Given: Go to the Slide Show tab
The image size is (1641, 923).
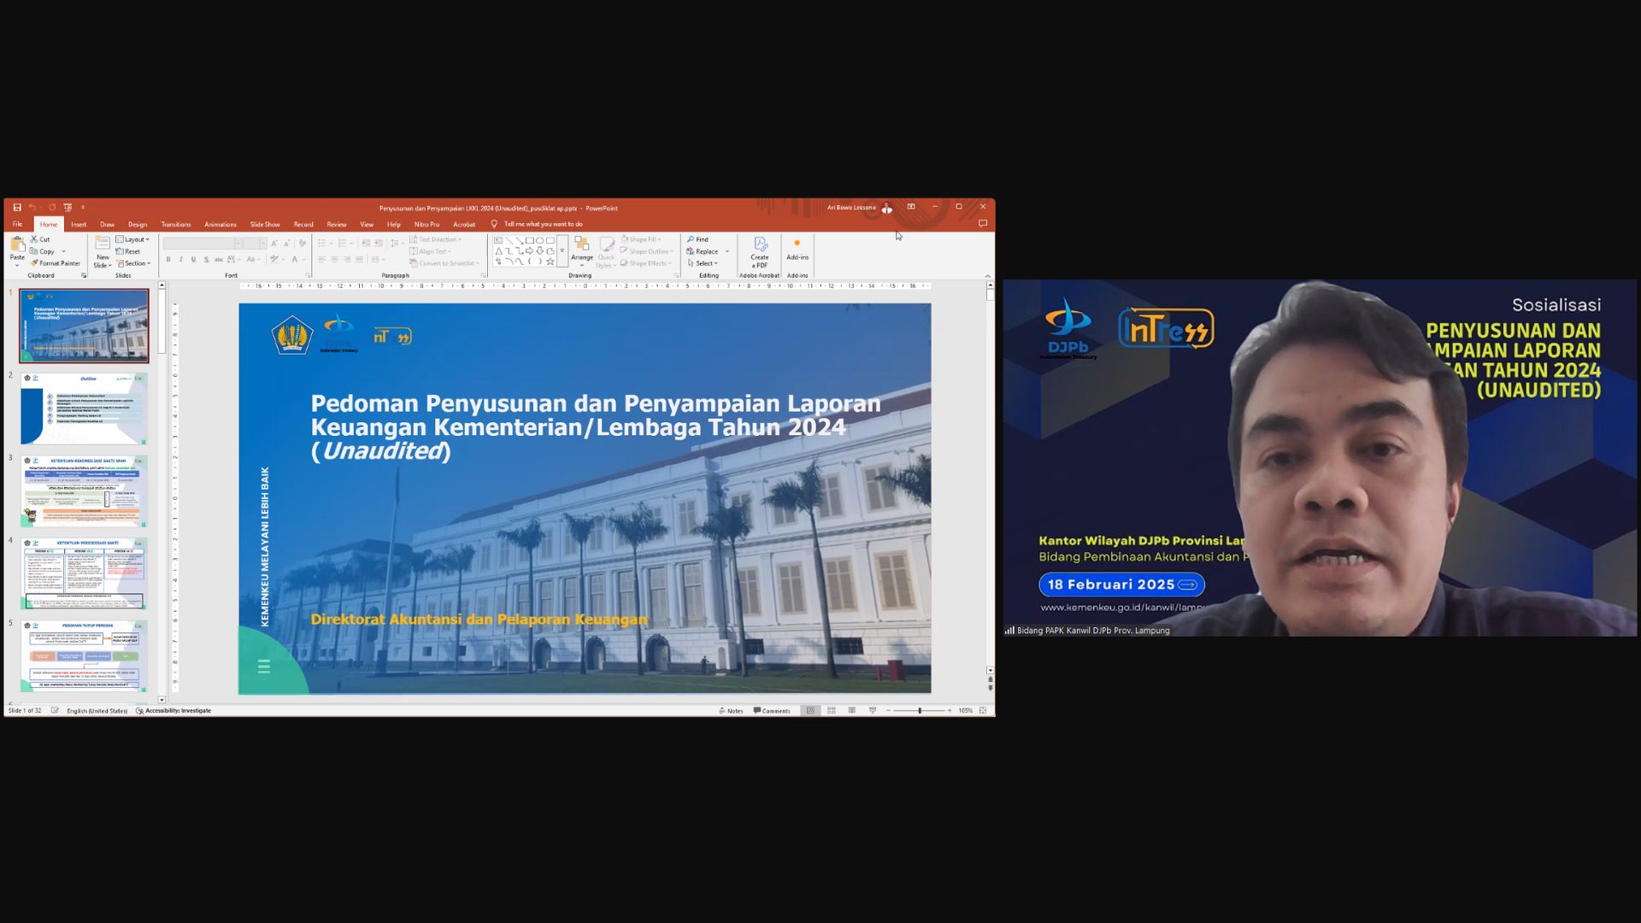Looking at the screenshot, I should coord(265,224).
